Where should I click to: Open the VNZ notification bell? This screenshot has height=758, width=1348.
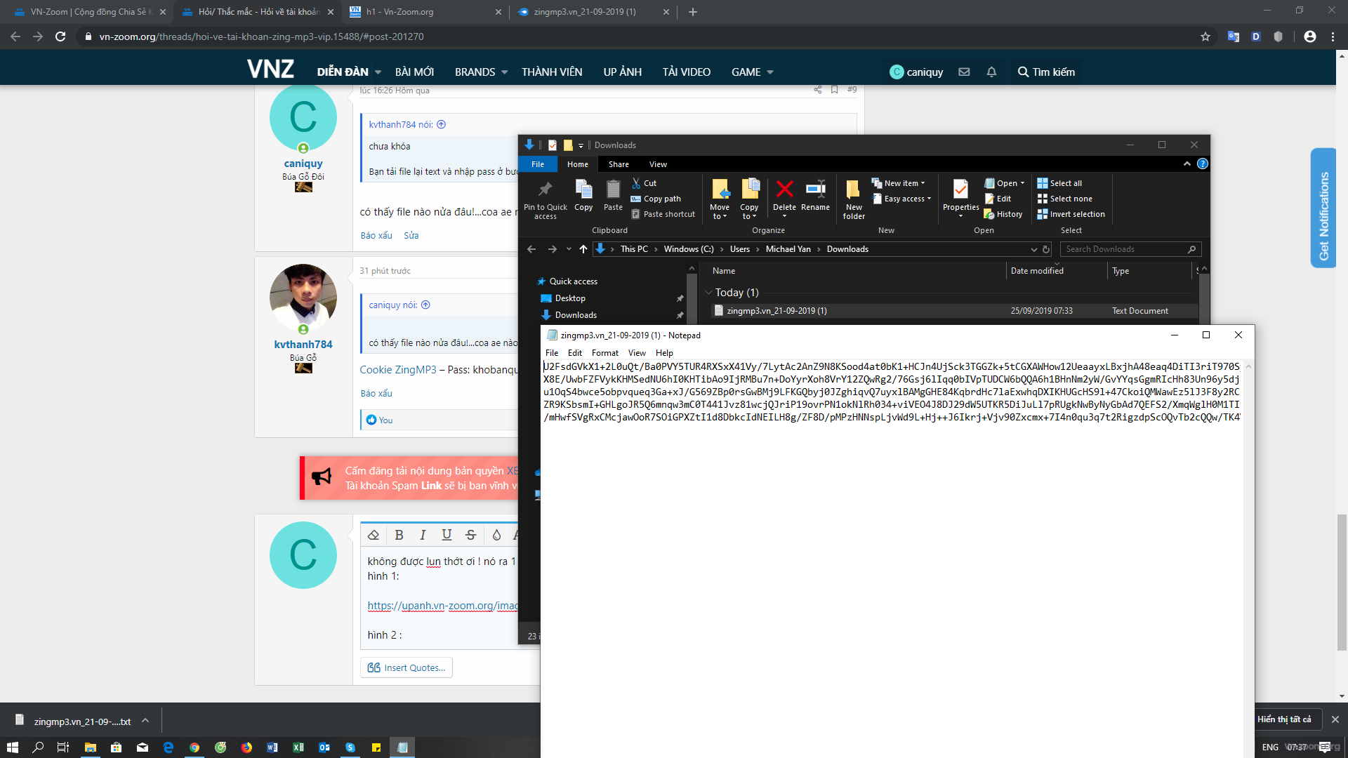click(991, 72)
